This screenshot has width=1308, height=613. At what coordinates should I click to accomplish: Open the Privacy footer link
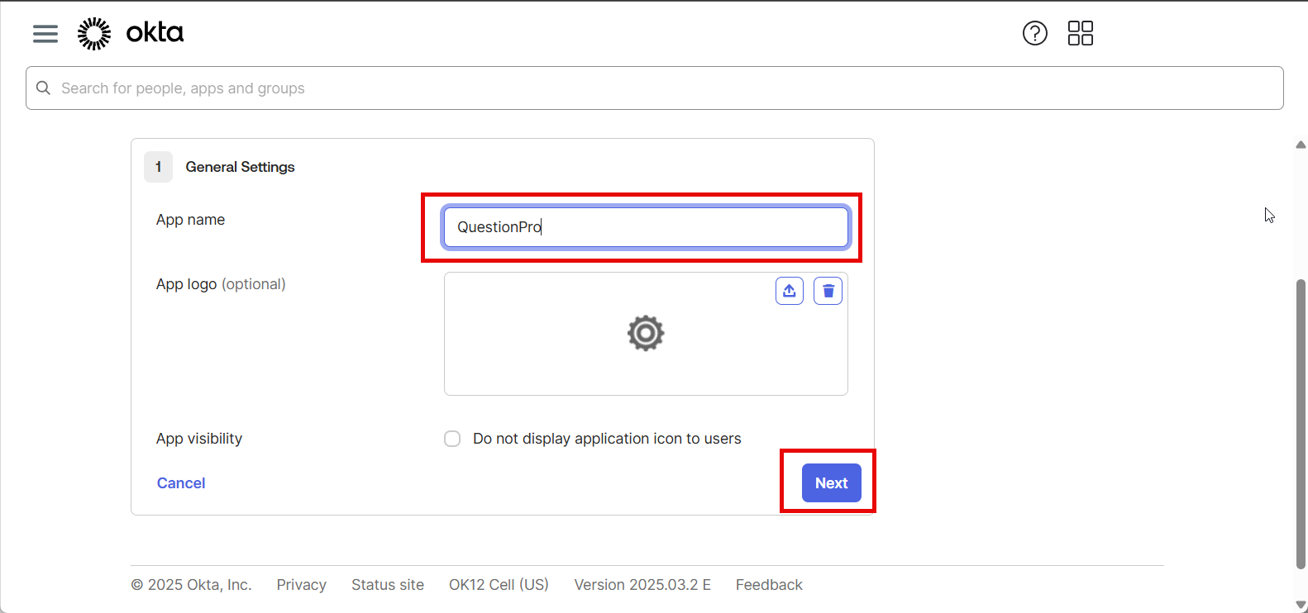[x=302, y=585]
